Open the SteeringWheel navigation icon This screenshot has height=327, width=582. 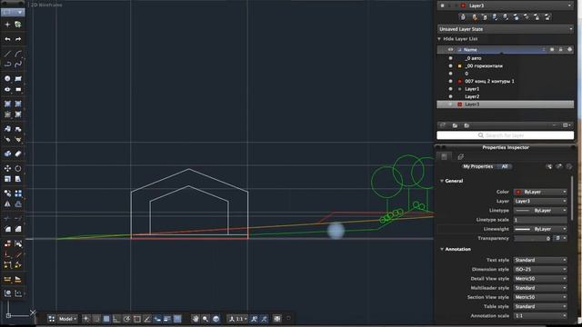point(216,319)
